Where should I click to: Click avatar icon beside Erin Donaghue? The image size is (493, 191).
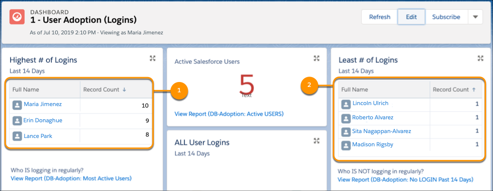click(17, 121)
